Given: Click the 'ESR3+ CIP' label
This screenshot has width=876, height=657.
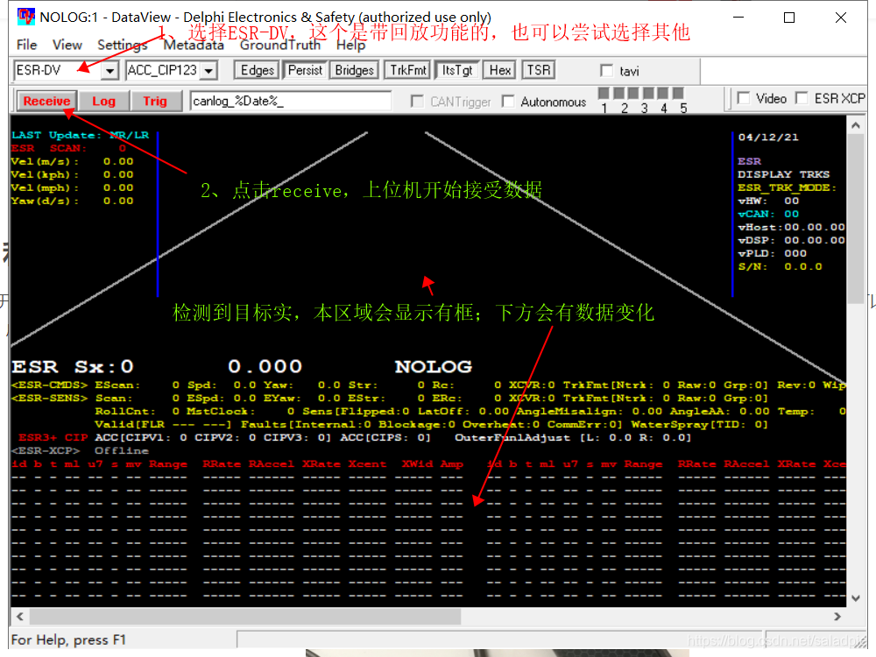Looking at the screenshot, I should pos(53,437).
